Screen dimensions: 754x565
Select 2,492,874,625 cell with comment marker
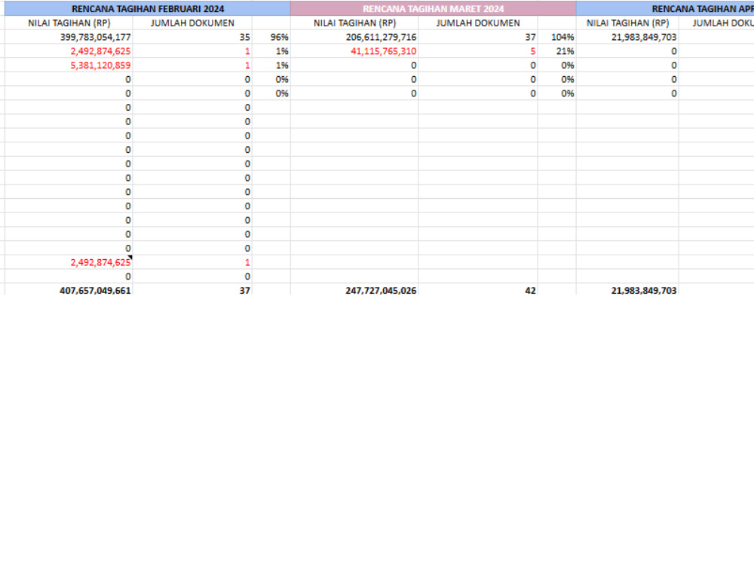(69, 262)
